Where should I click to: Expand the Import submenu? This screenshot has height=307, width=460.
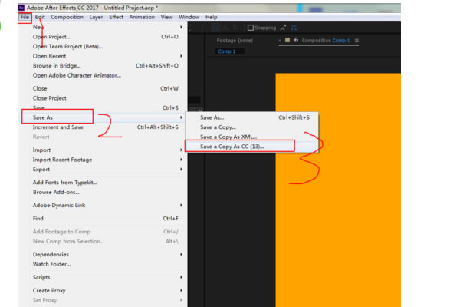181,150
